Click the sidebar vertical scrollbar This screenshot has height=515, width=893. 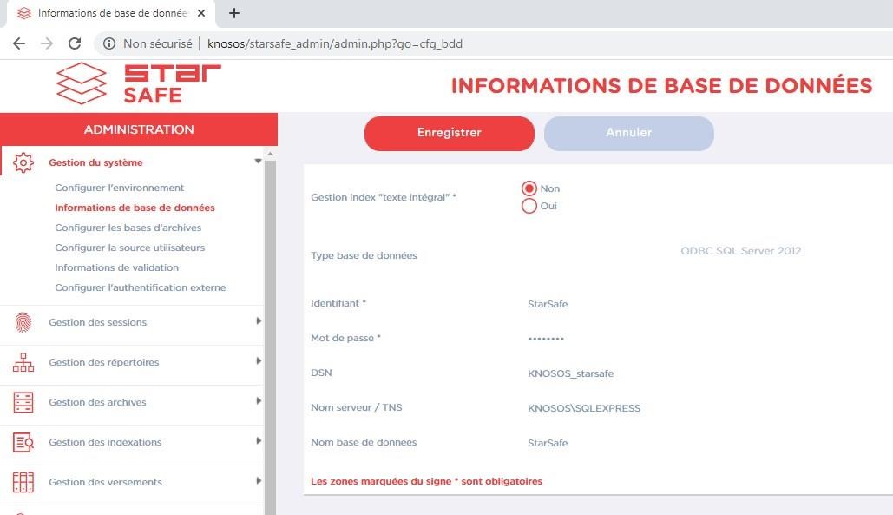[x=270, y=330]
